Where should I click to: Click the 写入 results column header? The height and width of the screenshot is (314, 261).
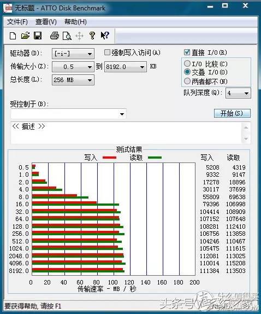(x=207, y=158)
